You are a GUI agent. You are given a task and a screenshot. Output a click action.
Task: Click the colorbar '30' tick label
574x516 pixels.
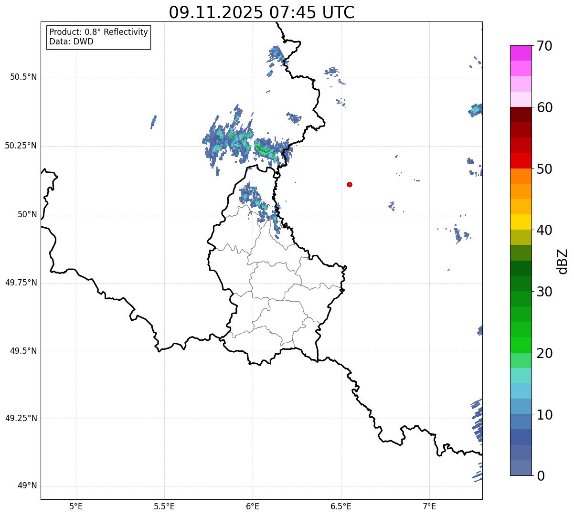click(544, 292)
